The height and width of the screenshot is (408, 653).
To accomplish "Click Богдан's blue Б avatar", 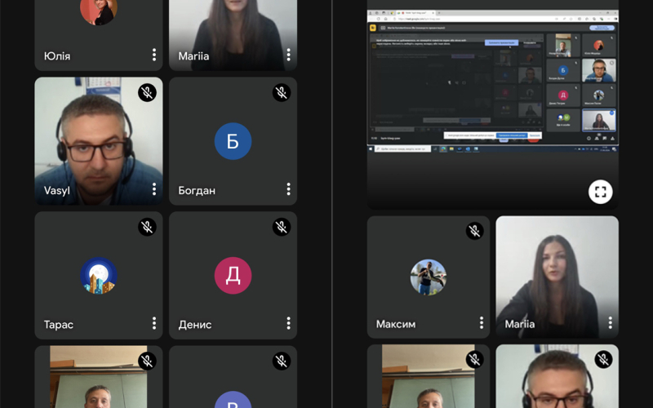I will point(233,141).
